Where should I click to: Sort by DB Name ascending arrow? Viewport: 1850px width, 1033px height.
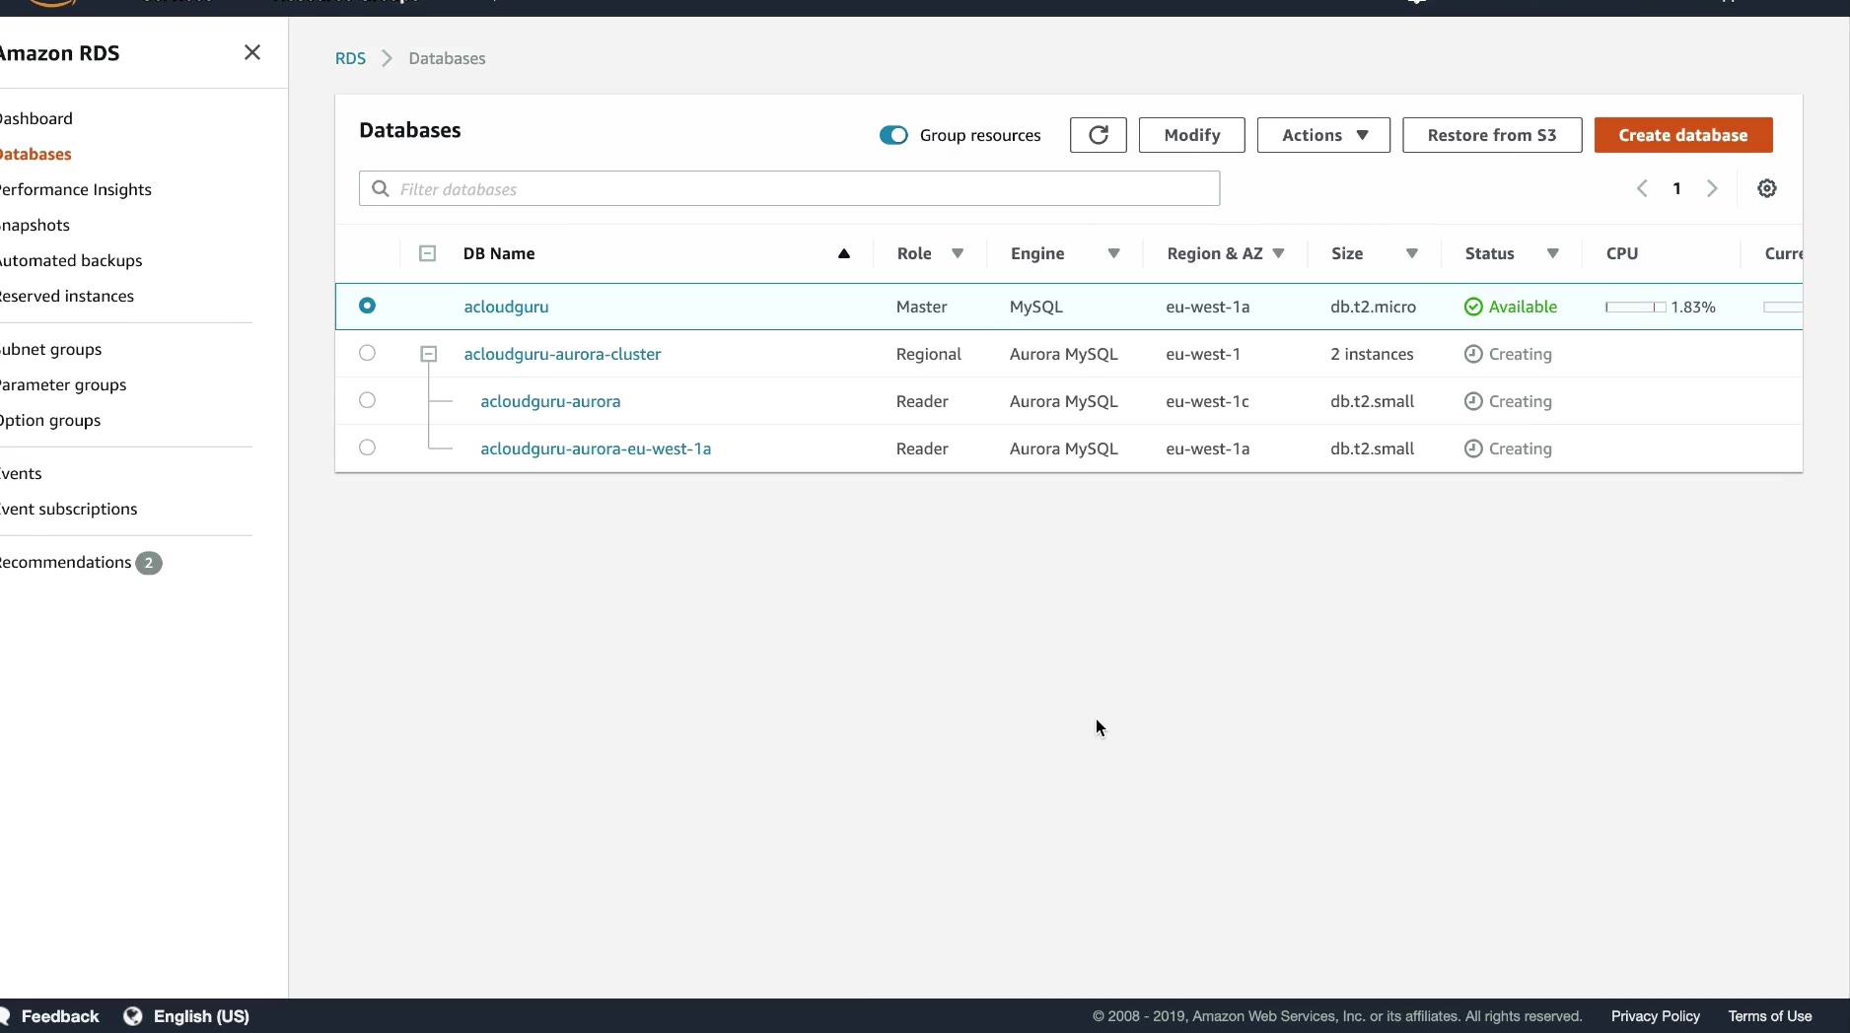pyautogui.click(x=843, y=253)
